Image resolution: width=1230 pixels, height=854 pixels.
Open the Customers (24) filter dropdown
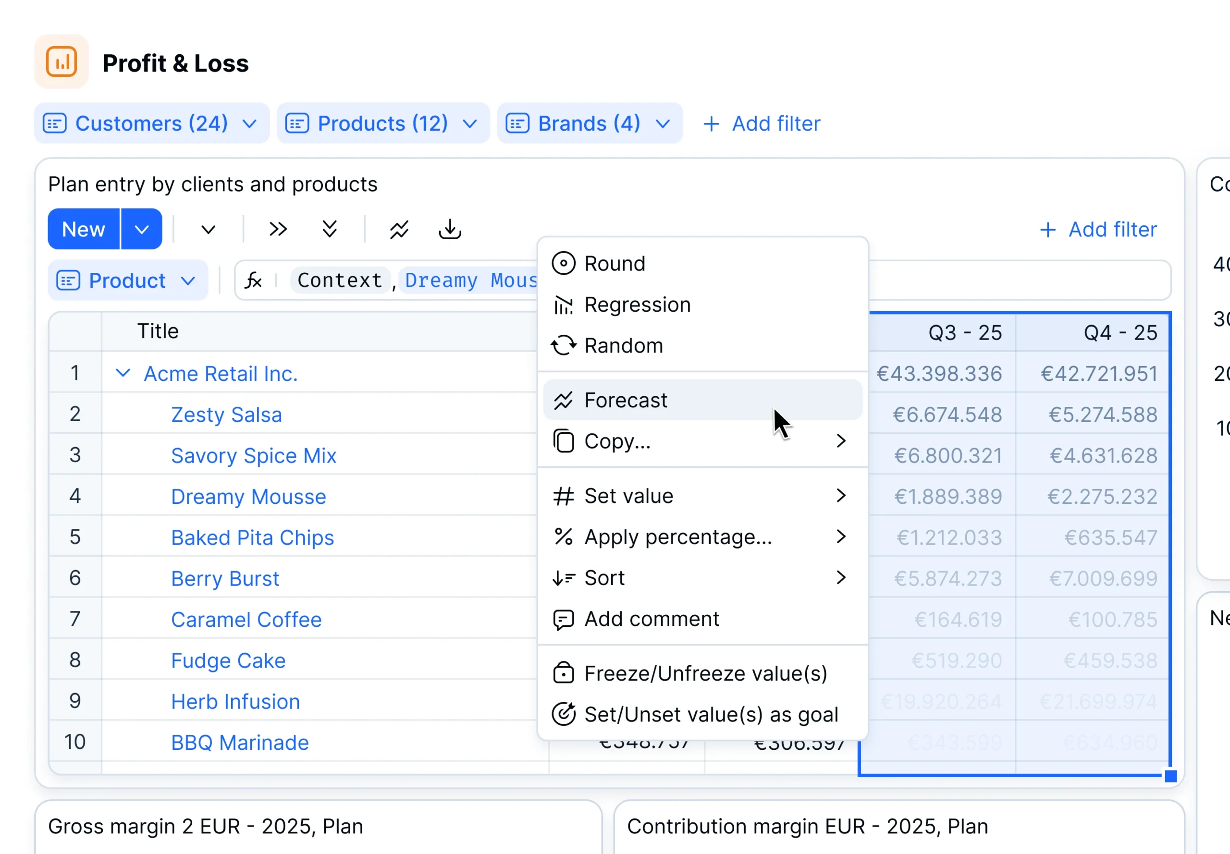(x=151, y=123)
